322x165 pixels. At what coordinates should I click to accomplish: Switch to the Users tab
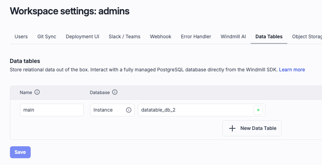tap(21, 36)
